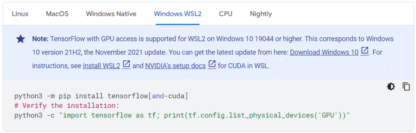This screenshot has width=416, height=133.
Task: Select the MacOS tab
Action: 57,14
